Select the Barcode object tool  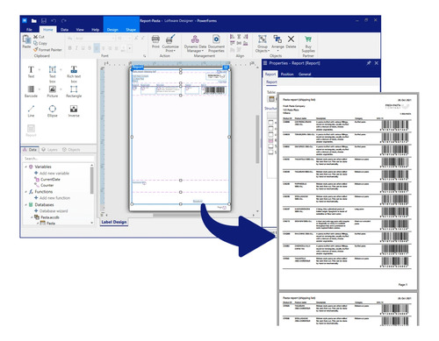coord(31,91)
